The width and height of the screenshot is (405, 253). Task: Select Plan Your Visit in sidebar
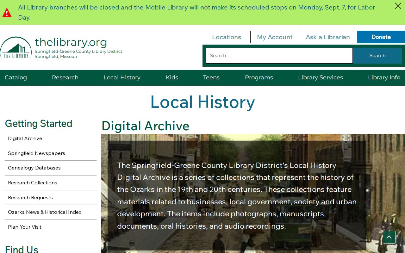[x=51, y=227]
